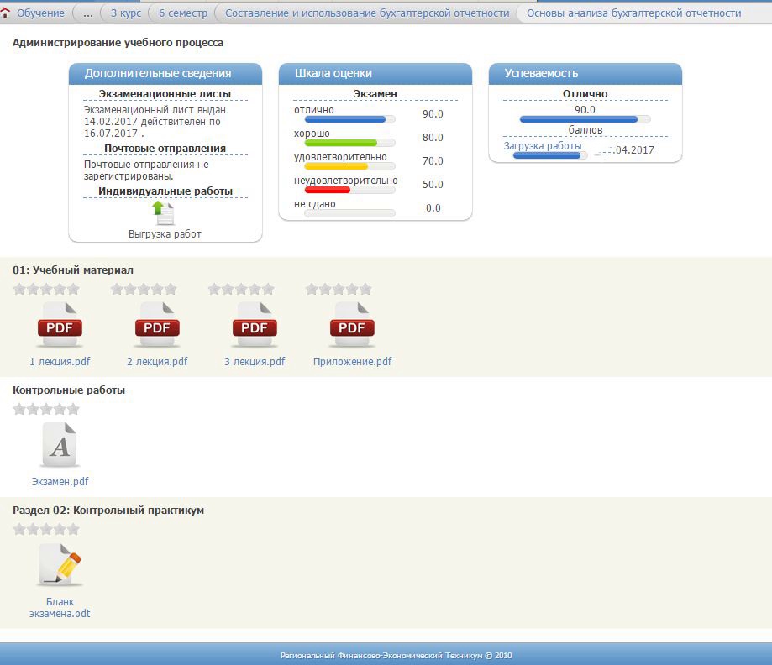Open the Приложение PDF icon
Image resolution: width=772 pixels, height=665 pixels.
(x=352, y=326)
